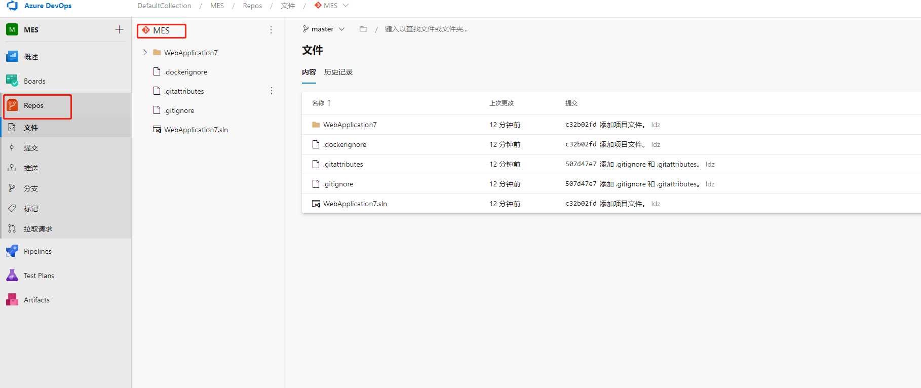This screenshot has width=921, height=388.
Task: Switch to the 内容 contents tab
Action: (x=309, y=72)
